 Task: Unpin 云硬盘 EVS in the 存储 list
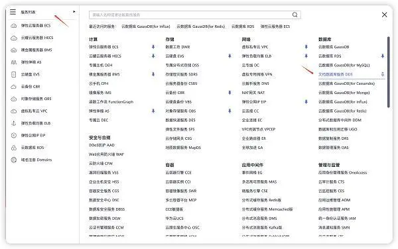(x=230, y=56)
